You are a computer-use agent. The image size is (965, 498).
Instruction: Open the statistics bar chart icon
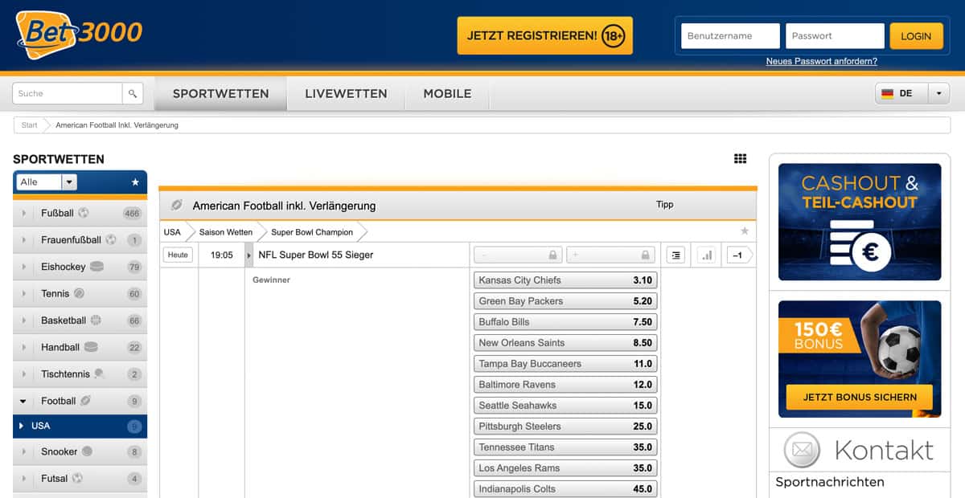pyautogui.click(x=707, y=255)
